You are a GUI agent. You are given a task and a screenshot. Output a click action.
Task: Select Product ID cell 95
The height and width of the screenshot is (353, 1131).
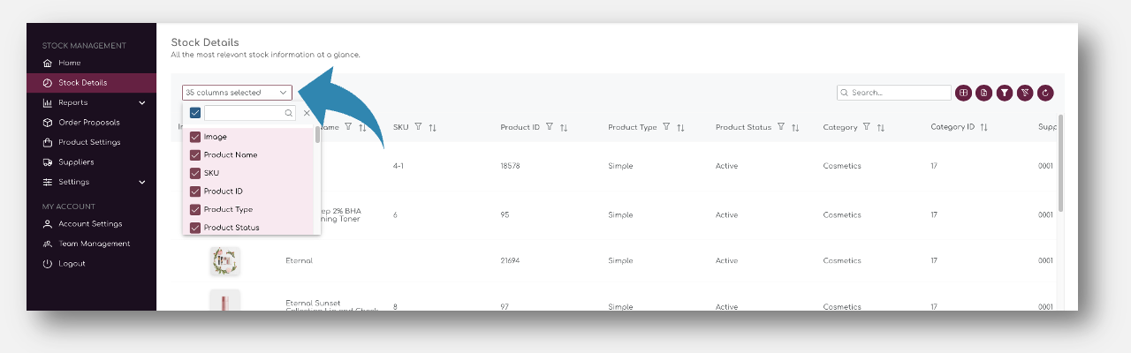[505, 214]
